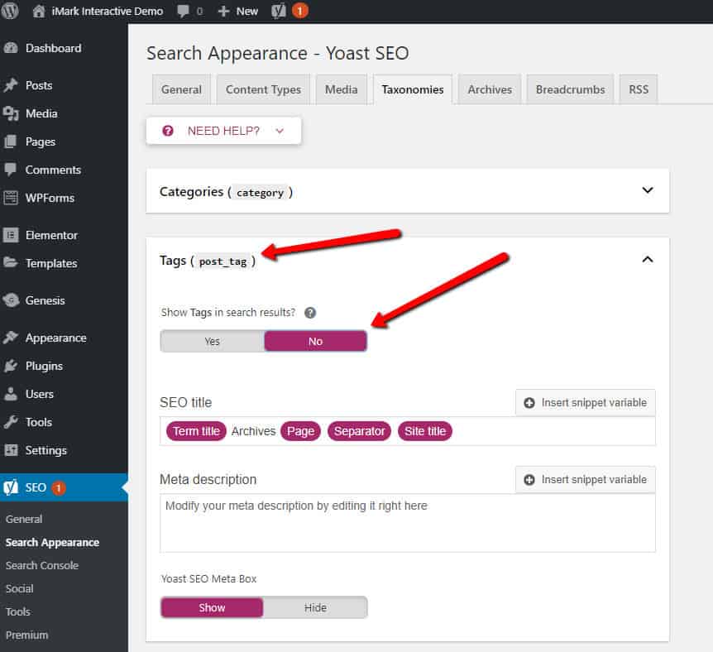
Task: Expand the Categories section chevron
Action: coord(648,190)
